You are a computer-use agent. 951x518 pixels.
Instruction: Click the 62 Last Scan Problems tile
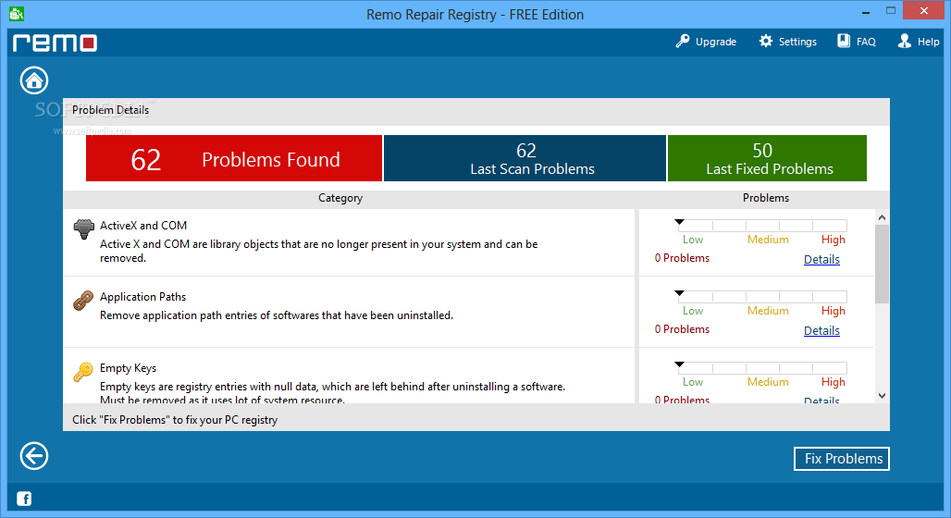525,158
